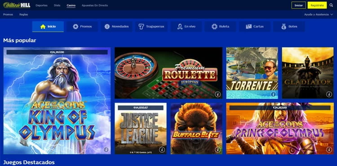Image resolution: width=337 pixels, height=166 pixels.
Task: Switch to the Novedades category tab
Action: [116, 26]
